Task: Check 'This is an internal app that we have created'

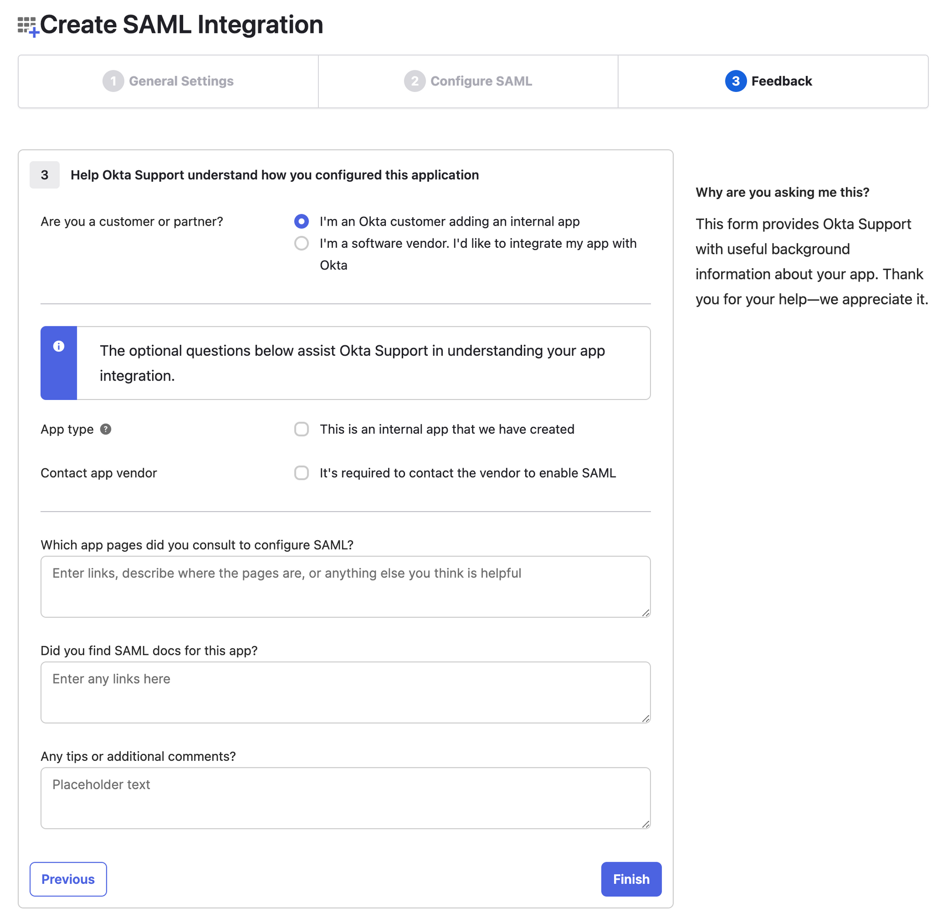Action: click(x=301, y=429)
